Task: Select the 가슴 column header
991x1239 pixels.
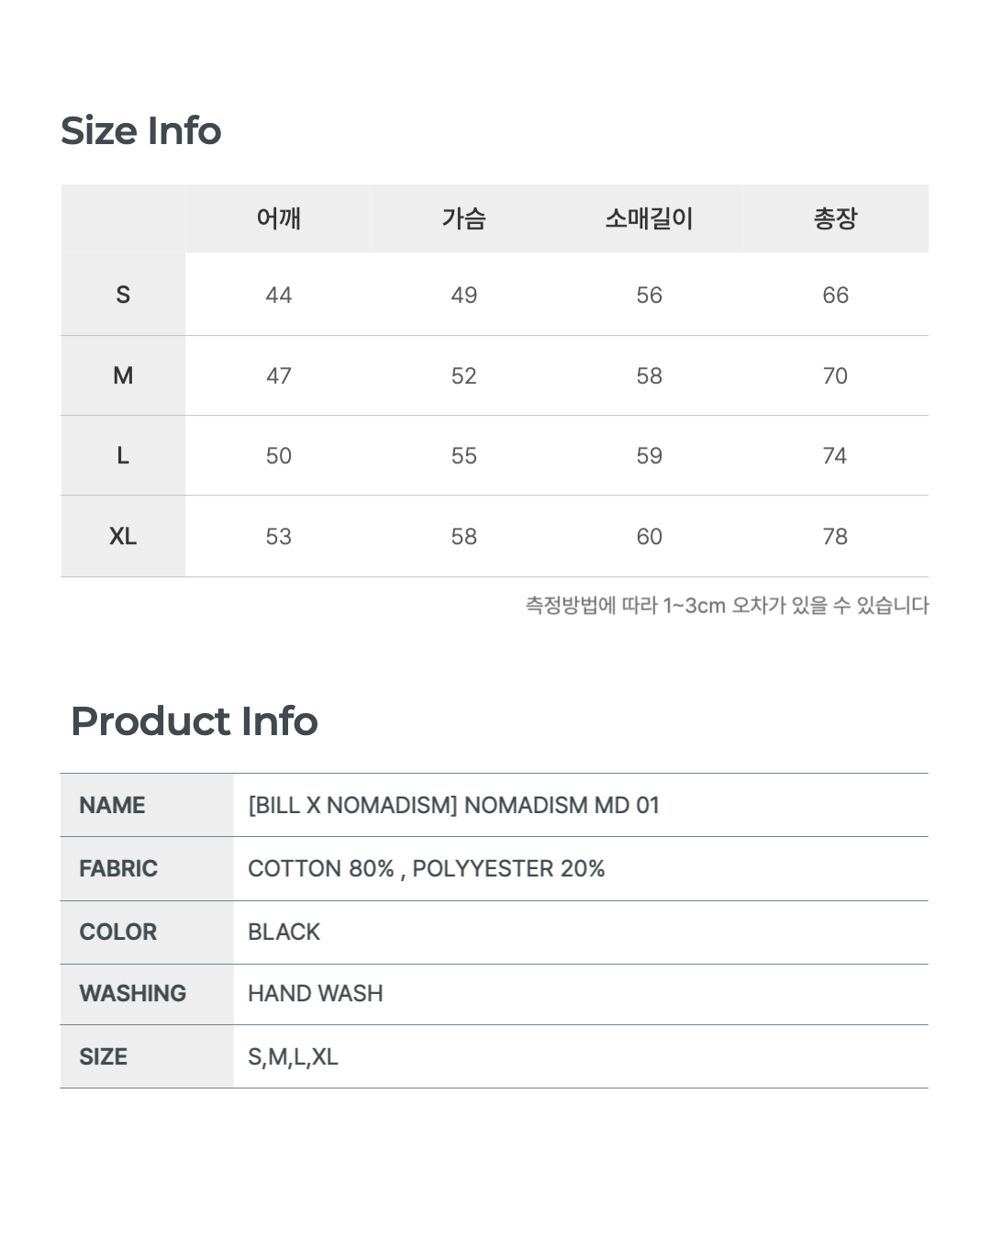Action: (464, 218)
